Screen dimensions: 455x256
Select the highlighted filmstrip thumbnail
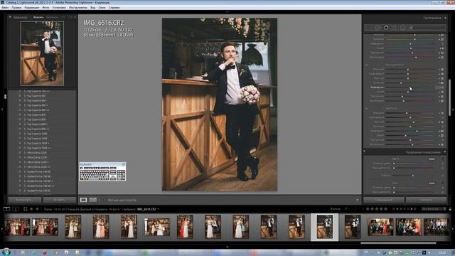click(324, 227)
